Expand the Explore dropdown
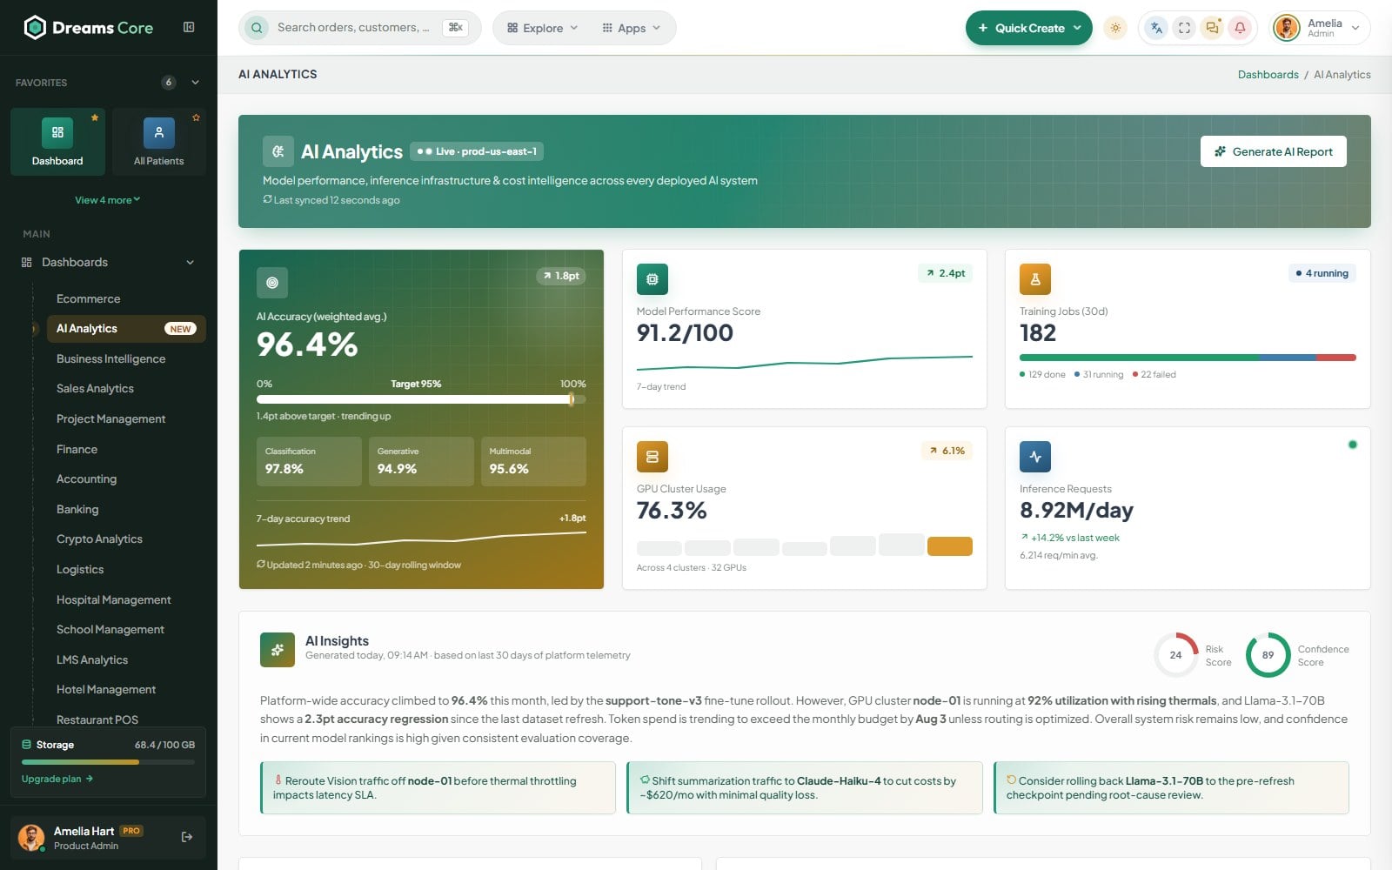The width and height of the screenshot is (1392, 870). (543, 28)
